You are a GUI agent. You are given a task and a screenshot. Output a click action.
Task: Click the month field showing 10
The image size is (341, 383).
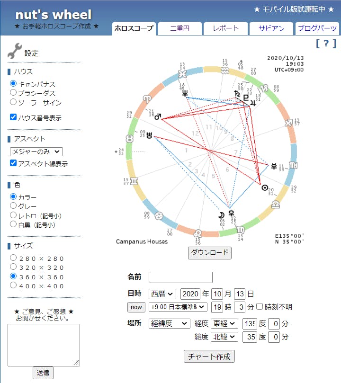(x=217, y=294)
